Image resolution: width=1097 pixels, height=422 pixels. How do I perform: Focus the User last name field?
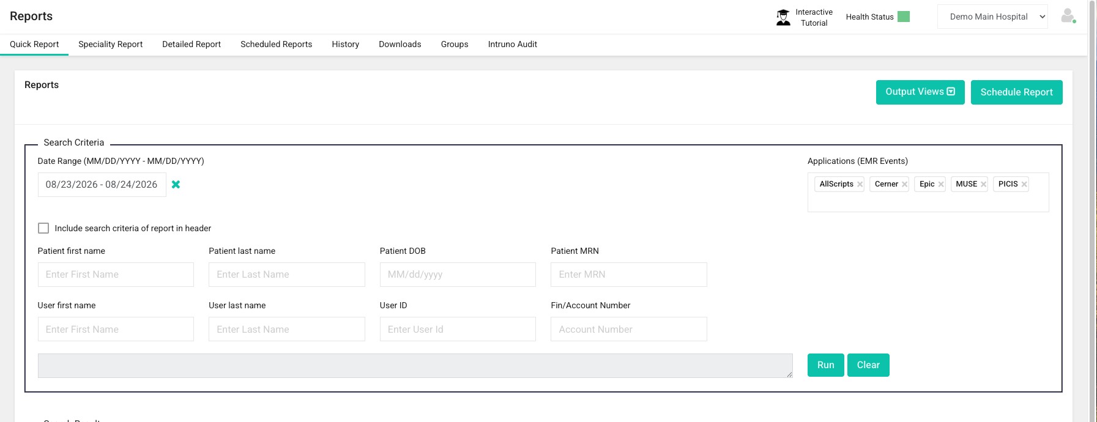click(x=287, y=329)
